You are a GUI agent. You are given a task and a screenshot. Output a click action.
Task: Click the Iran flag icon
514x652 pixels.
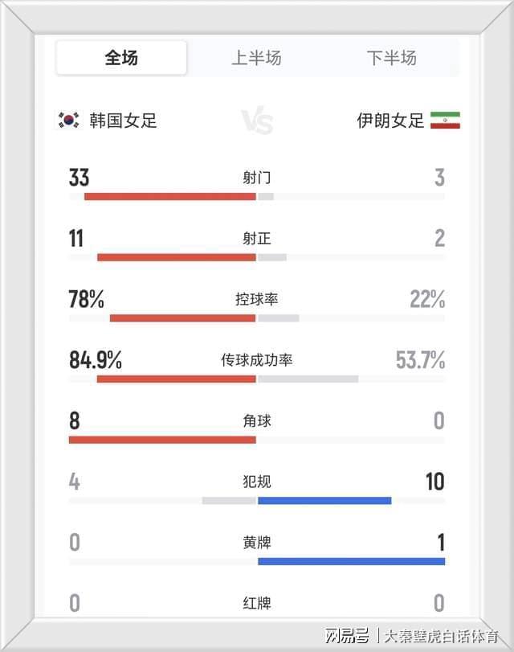(445, 121)
